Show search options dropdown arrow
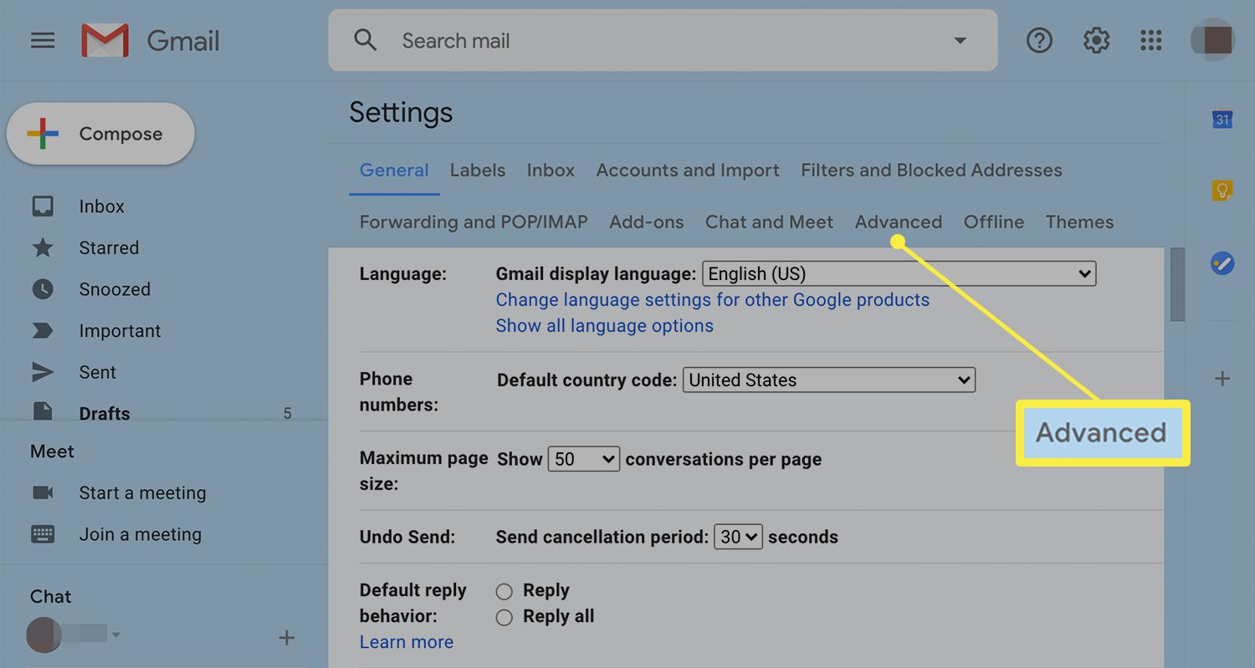The width and height of the screenshot is (1255, 668). pos(960,40)
